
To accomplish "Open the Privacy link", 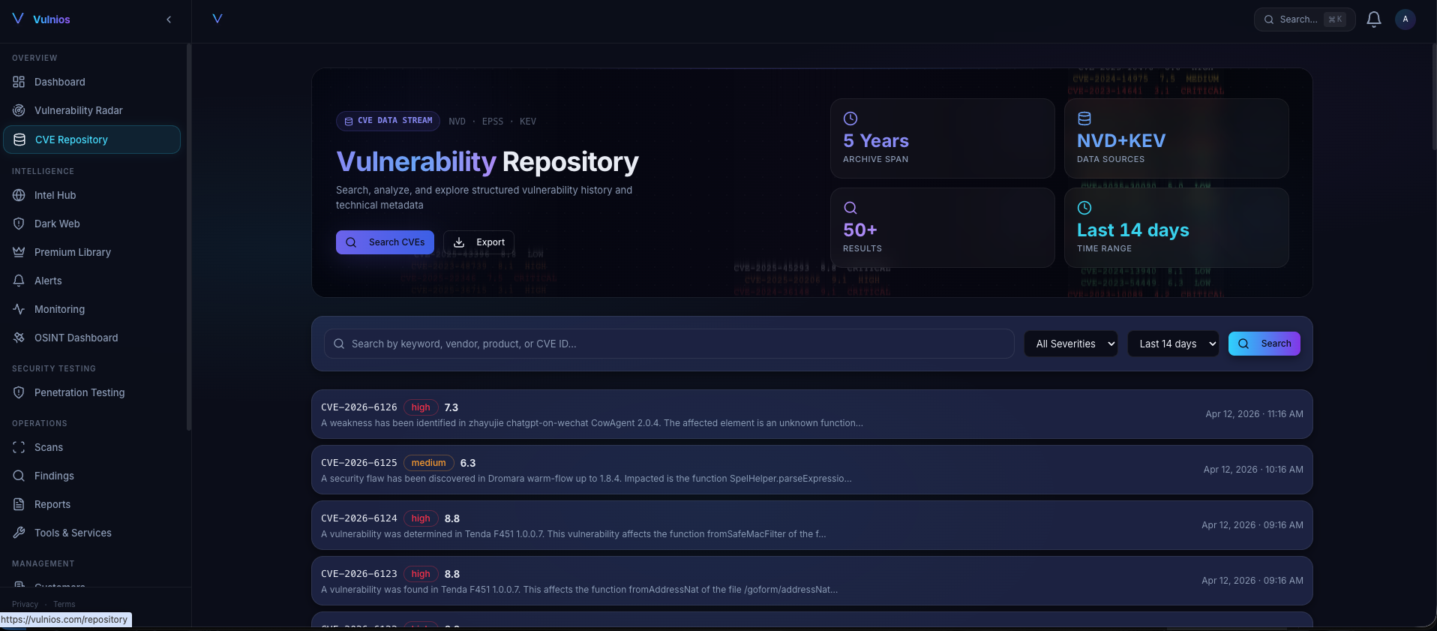I will pos(25,604).
